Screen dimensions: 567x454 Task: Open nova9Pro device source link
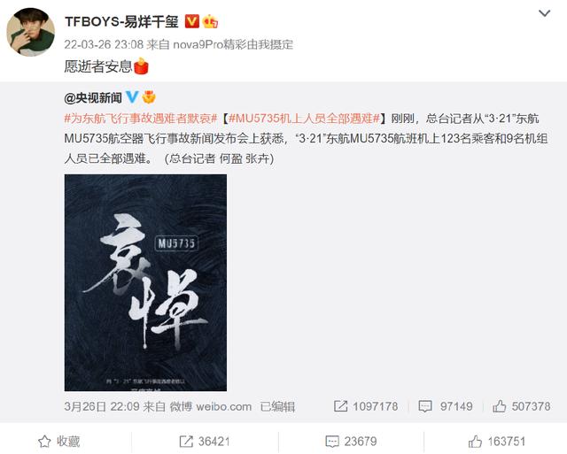[x=233, y=44]
